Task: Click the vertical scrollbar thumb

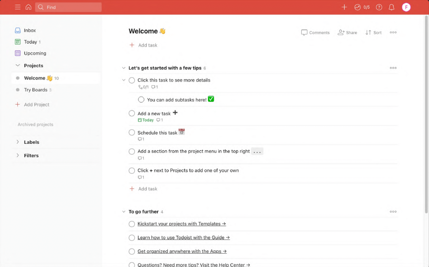Action: [x=426, y=114]
